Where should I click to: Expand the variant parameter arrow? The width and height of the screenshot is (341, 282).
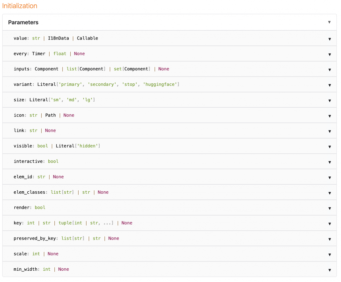pyautogui.click(x=330, y=85)
